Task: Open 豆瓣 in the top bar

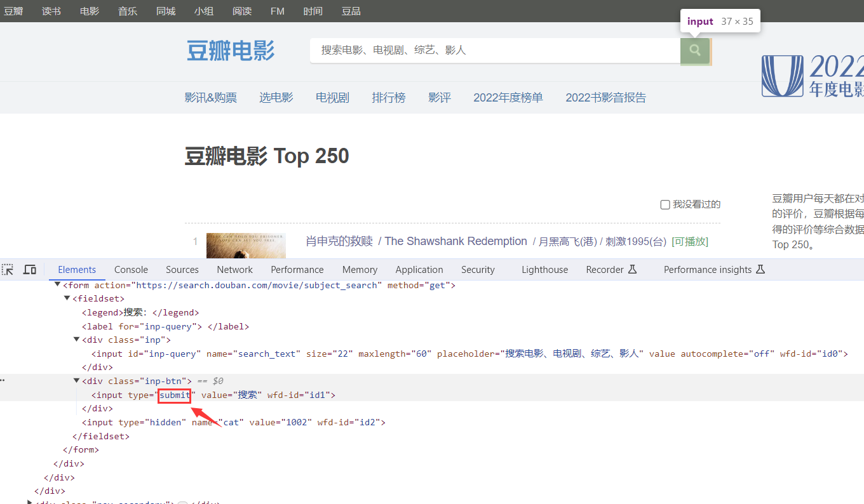Action: click(13, 11)
